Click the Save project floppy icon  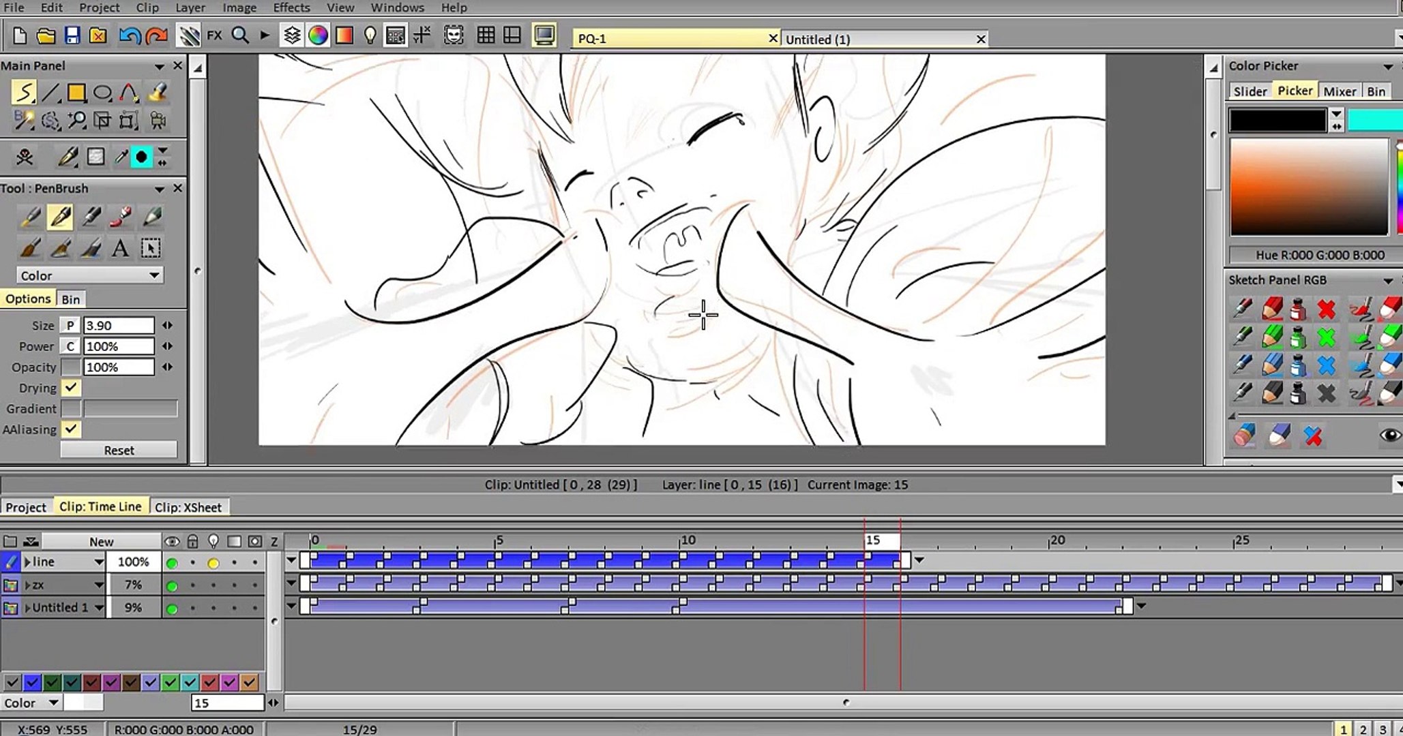72,35
